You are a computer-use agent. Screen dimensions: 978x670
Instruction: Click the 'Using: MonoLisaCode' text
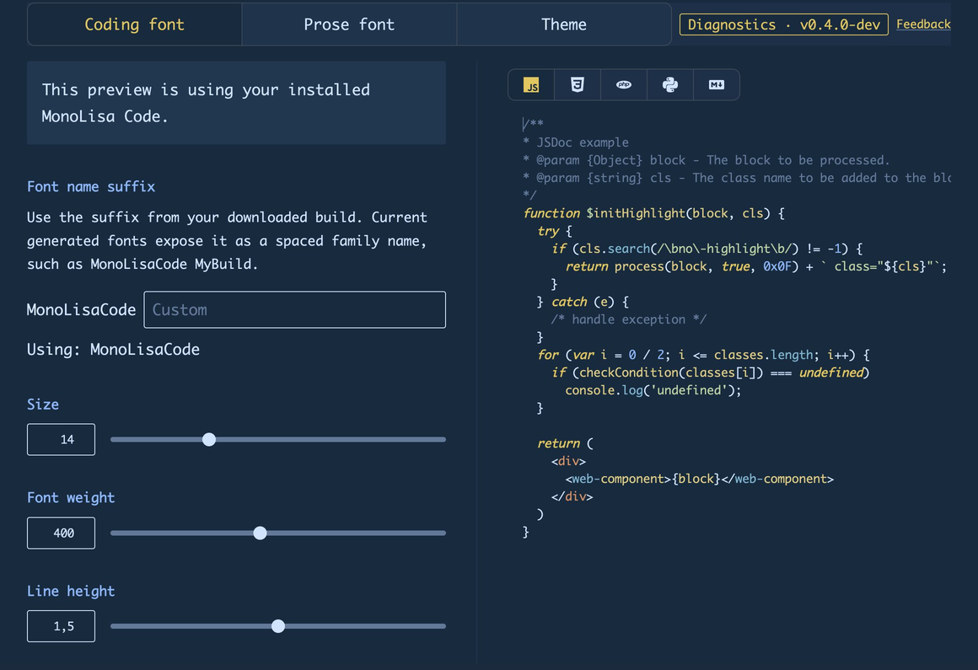click(x=113, y=350)
